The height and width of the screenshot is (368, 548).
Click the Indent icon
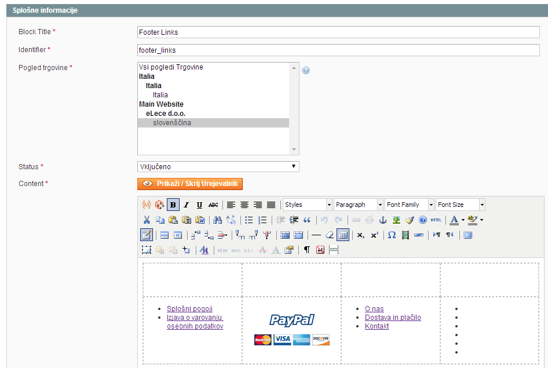coord(294,220)
